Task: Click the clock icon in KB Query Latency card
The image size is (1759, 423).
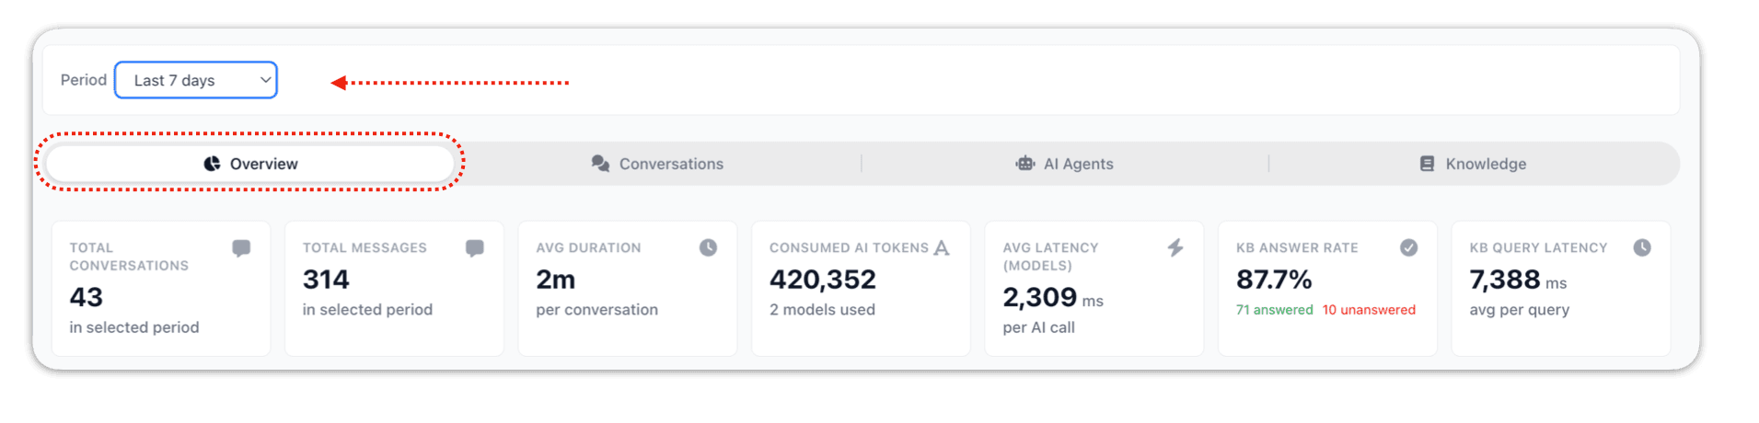Action: (1642, 247)
